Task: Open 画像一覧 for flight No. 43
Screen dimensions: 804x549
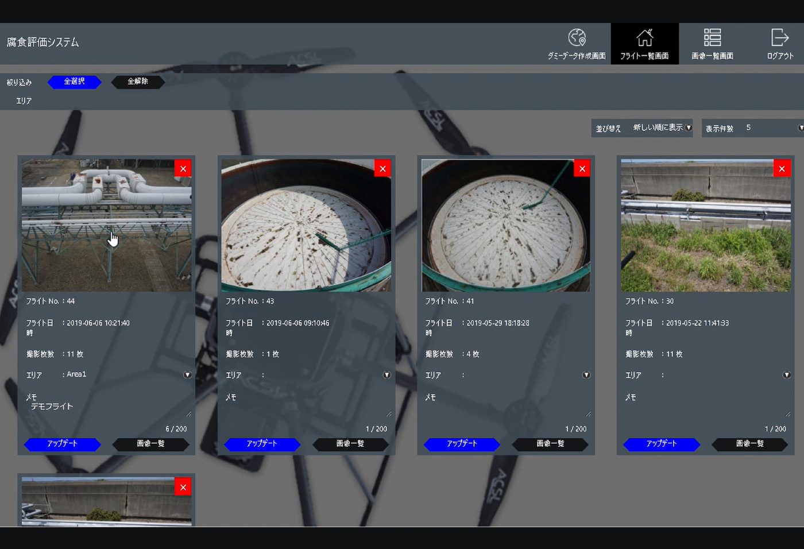Action: [350, 444]
